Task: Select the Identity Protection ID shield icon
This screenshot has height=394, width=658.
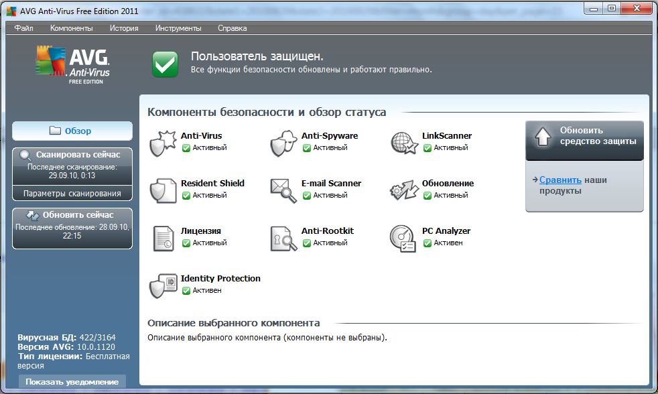Action: tap(162, 285)
